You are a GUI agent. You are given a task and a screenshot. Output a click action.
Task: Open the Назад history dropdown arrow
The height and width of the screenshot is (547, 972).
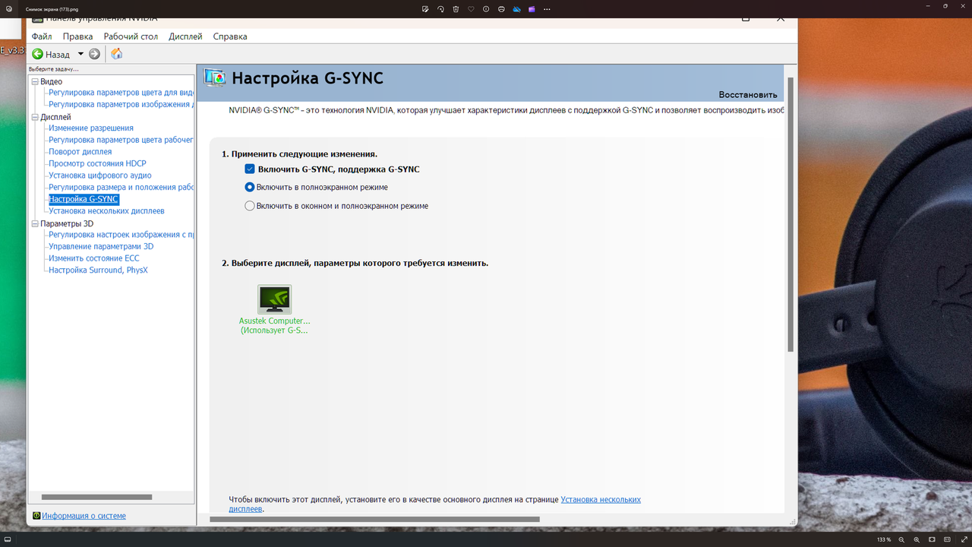80,54
